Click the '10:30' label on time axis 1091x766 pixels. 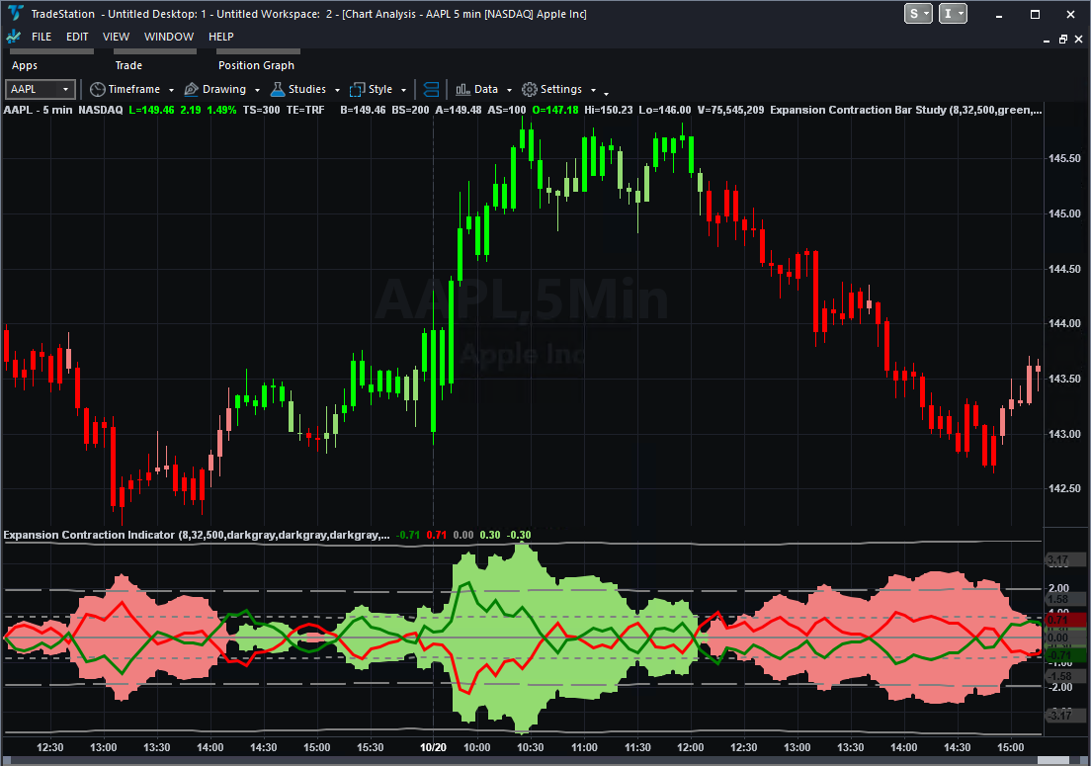point(531,747)
